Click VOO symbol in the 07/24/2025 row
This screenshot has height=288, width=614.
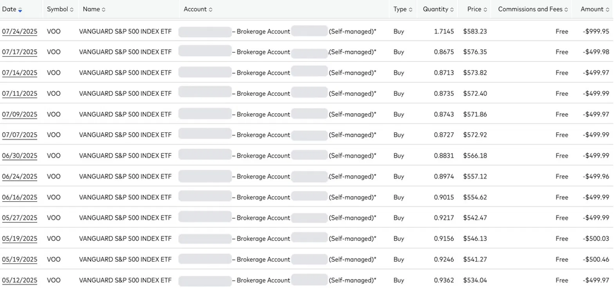(53, 31)
